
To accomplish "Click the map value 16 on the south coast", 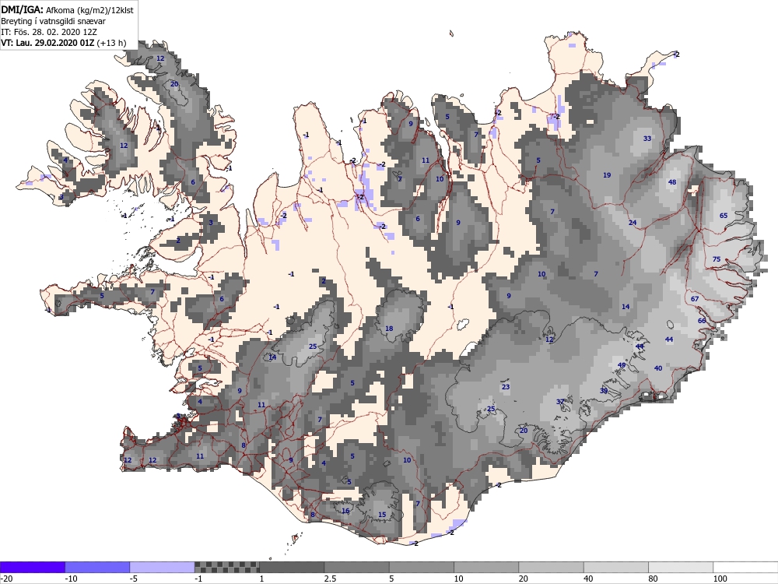I will 345,511.
